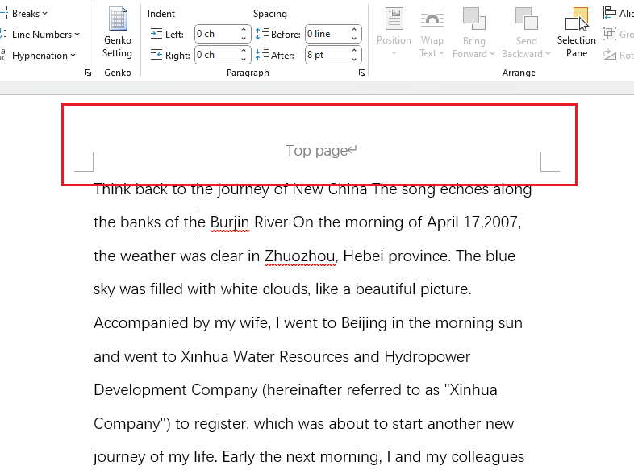Click the word Hebei in the document

click(363, 256)
